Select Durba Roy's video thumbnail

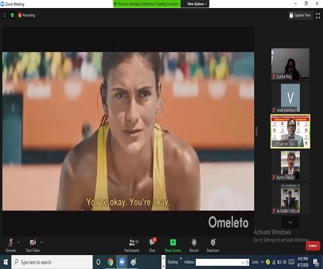coord(290,64)
